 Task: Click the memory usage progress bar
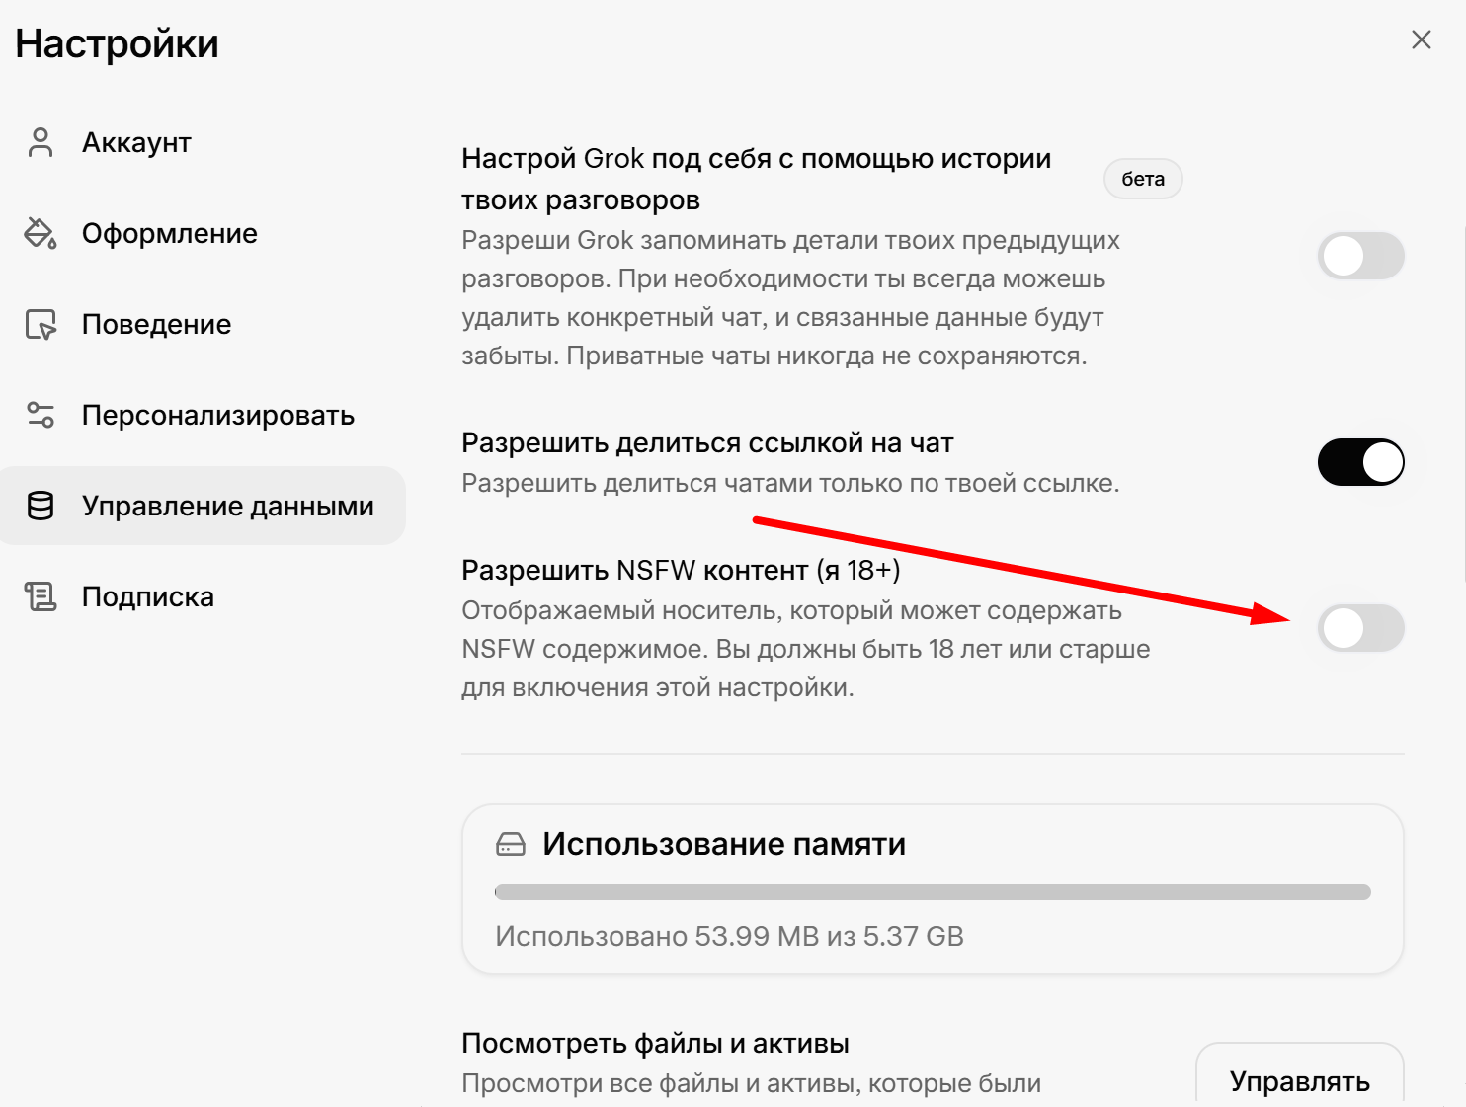pyautogui.click(x=932, y=892)
